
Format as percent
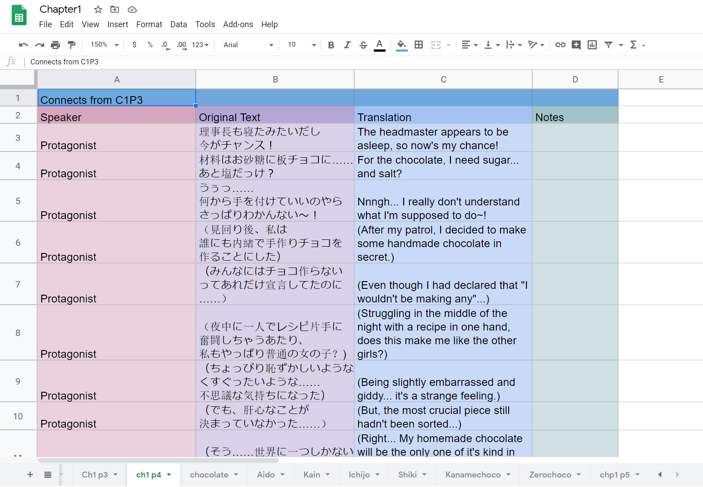click(x=150, y=44)
